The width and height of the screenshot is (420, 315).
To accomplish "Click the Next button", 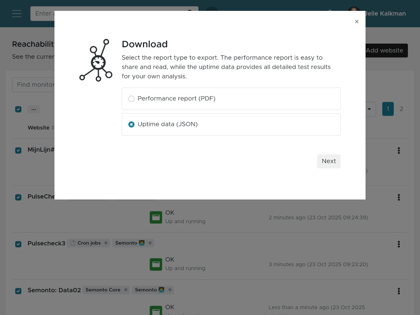I will pos(329,161).
